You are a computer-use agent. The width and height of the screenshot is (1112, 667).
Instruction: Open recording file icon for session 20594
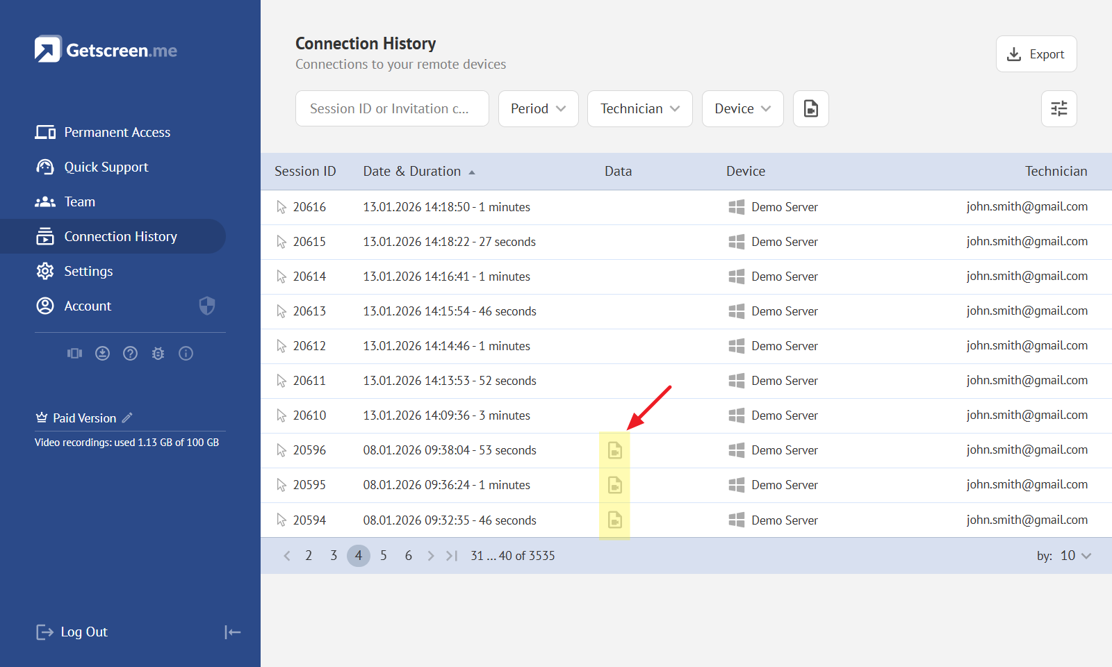point(614,520)
